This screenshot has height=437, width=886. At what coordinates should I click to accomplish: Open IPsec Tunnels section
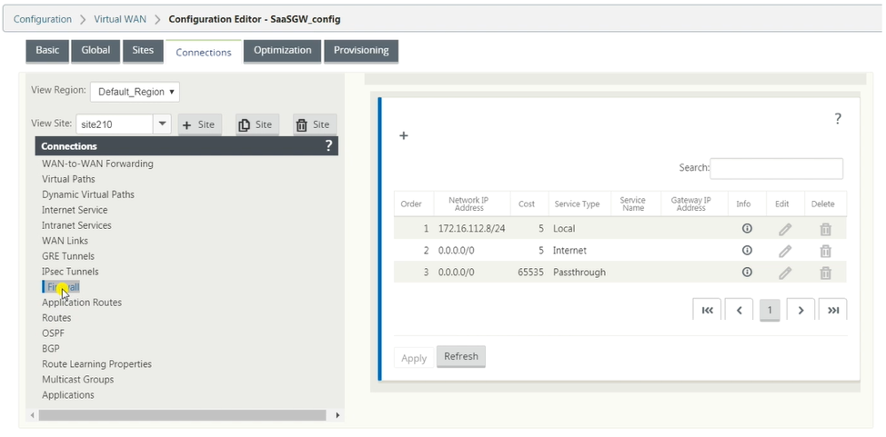[x=70, y=272]
